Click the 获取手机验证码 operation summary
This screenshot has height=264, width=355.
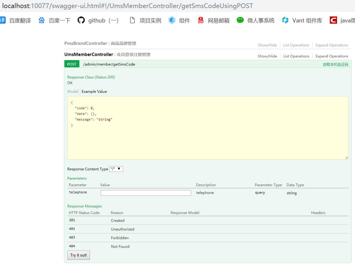coord(336,64)
